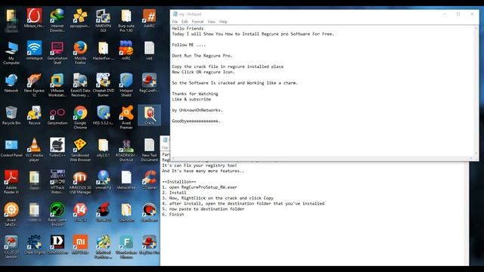Open the olly2.0.1 folder

point(103,148)
